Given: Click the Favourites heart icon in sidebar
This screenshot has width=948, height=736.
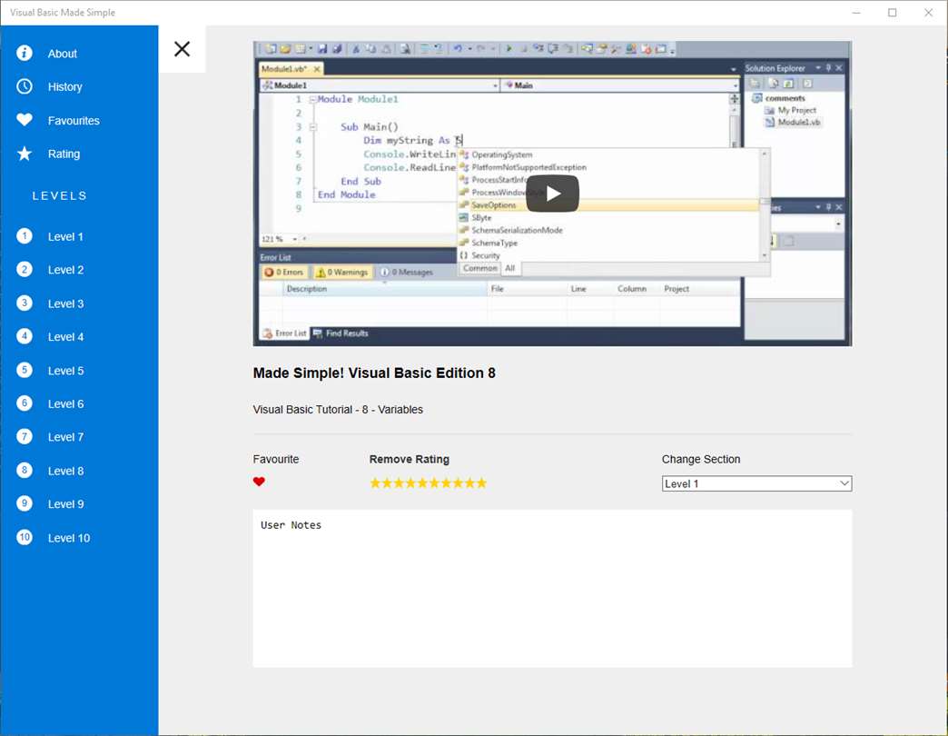Looking at the screenshot, I should 25,120.
